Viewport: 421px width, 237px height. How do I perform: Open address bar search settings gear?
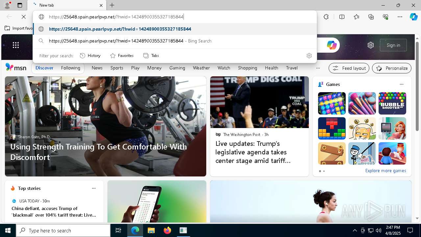[x=309, y=56]
